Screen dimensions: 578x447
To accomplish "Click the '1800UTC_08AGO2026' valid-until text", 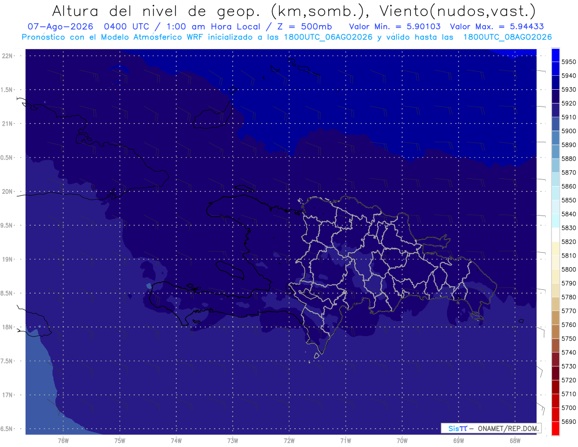I will coord(507,37).
